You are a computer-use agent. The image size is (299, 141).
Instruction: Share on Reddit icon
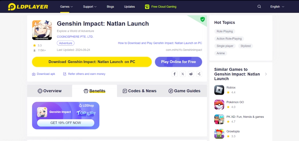pos(191,74)
